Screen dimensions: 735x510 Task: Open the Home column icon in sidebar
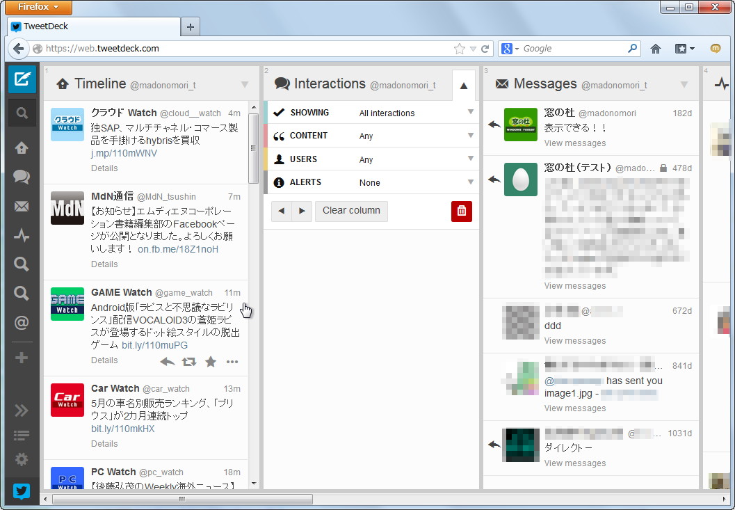point(22,148)
